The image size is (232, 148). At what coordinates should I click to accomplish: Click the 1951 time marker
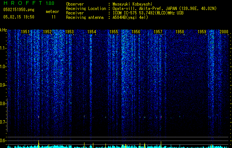click(x=25, y=32)
